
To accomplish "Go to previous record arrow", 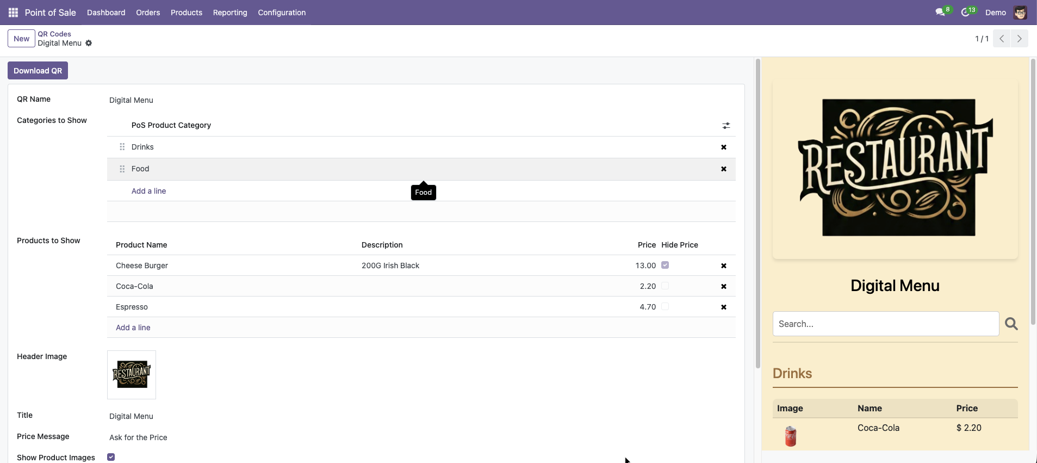I will pos(1002,39).
